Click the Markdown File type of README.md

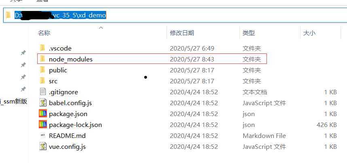coord(264,135)
